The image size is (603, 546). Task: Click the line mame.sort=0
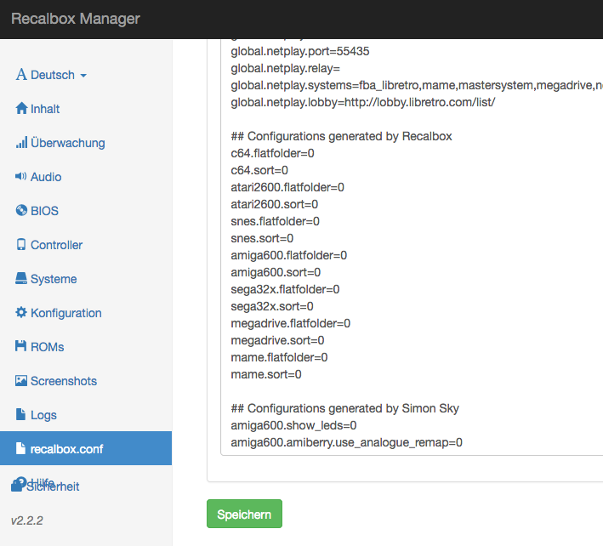click(266, 374)
